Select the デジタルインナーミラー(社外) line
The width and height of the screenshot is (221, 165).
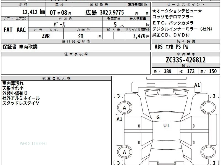click(x=182, y=29)
